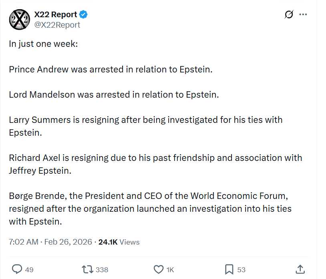The height and width of the screenshot is (279, 326).
Task: Like the post with heart icon
Action: pos(159,269)
